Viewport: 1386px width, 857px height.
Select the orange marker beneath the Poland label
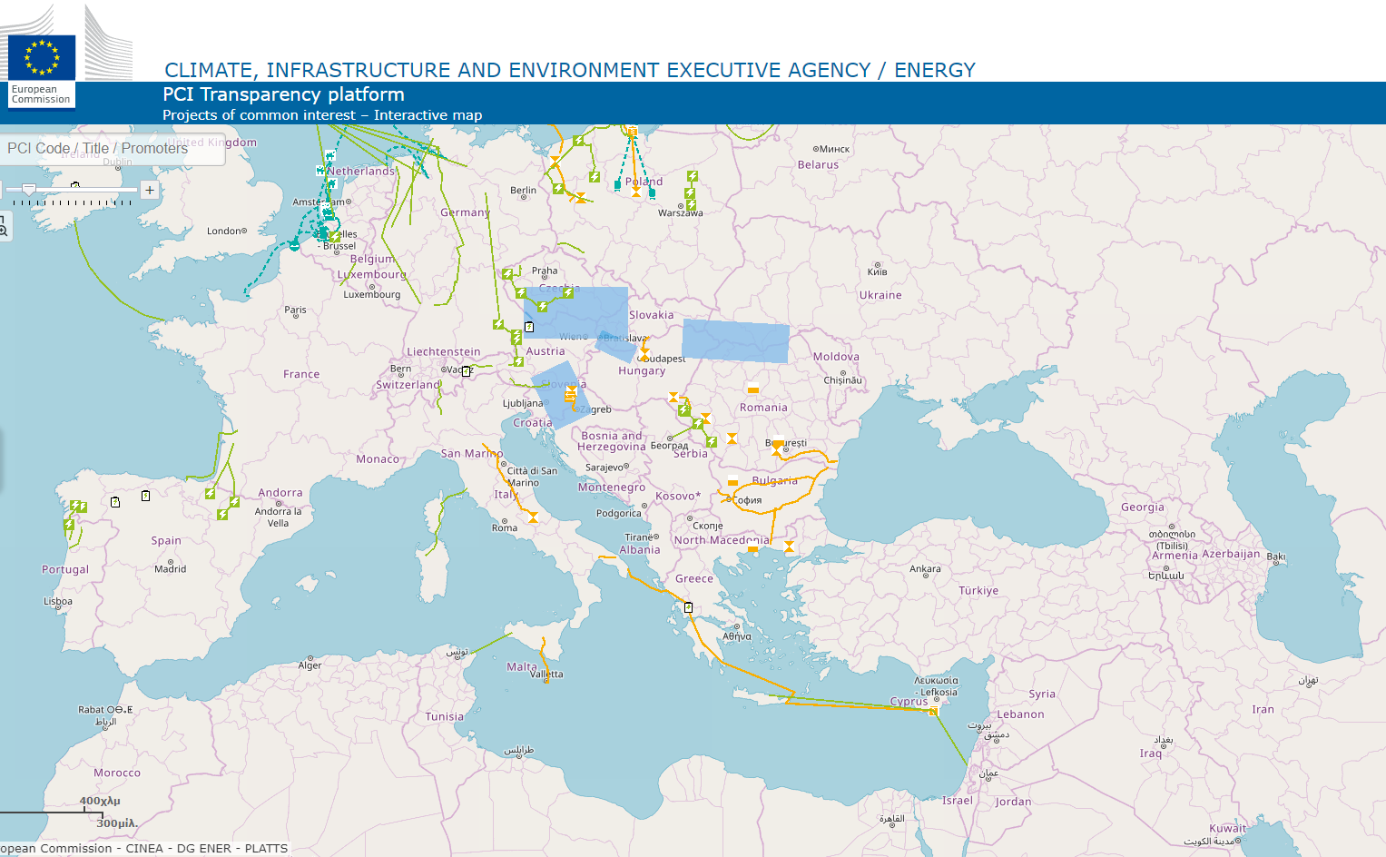[636, 192]
